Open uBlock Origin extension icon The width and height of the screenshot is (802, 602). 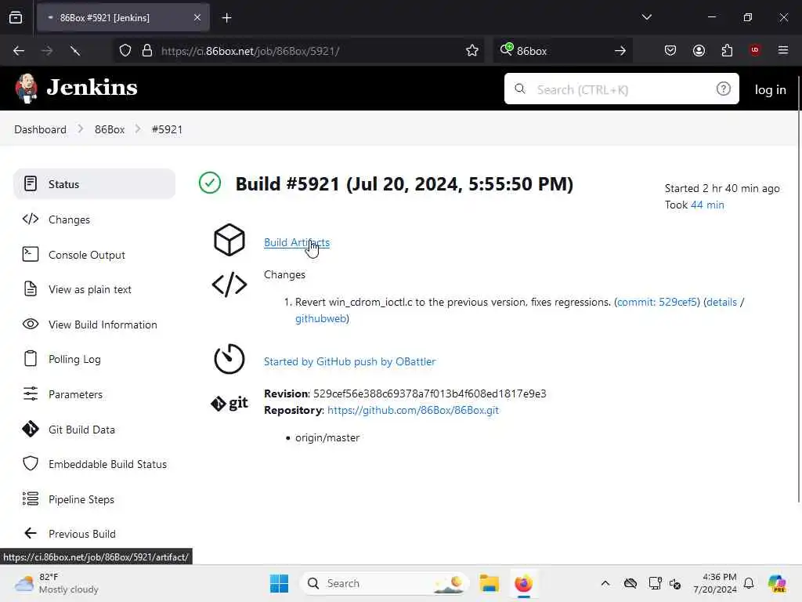tap(755, 50)
